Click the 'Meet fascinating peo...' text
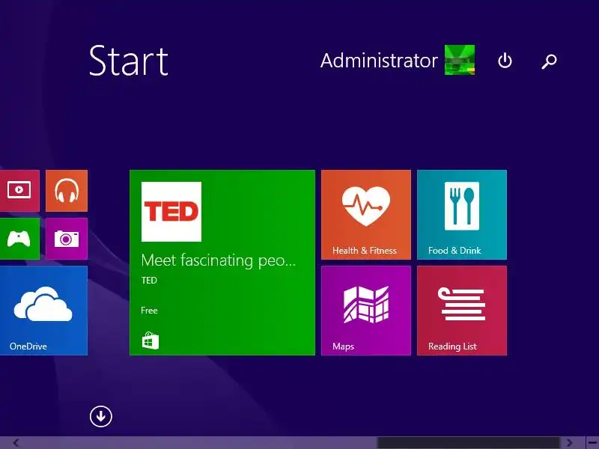This screenshot has height=449, width=599. pyautogui.click(x=218, y=260)
